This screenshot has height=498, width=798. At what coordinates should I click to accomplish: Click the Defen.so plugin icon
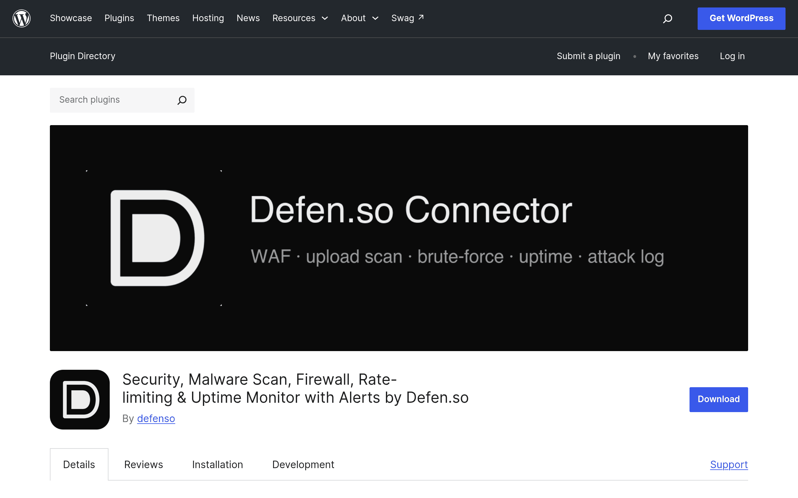pos(80,399)
